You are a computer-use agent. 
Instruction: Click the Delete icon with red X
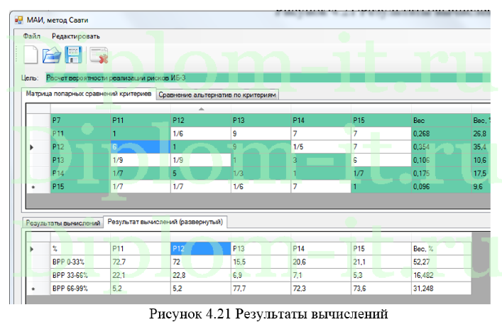(x=98, y=55)
